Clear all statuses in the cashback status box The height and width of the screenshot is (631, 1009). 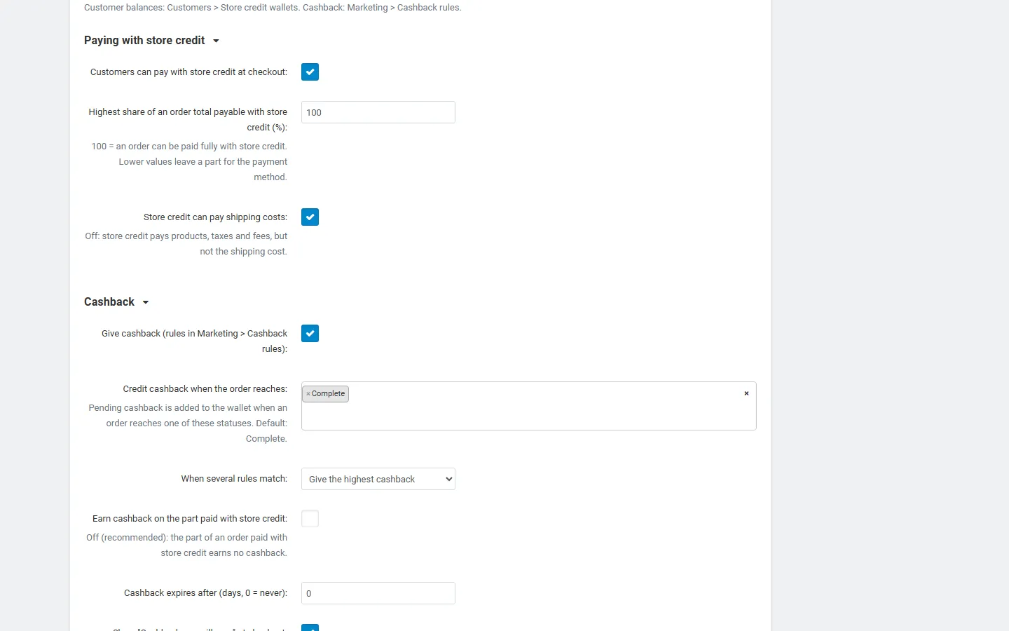[746, 393]
